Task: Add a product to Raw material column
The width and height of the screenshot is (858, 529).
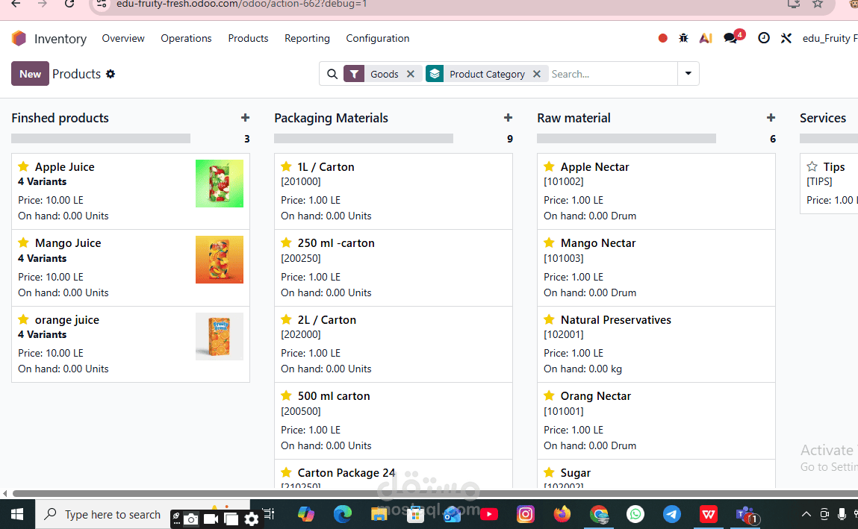Action: tap(771, 117)
